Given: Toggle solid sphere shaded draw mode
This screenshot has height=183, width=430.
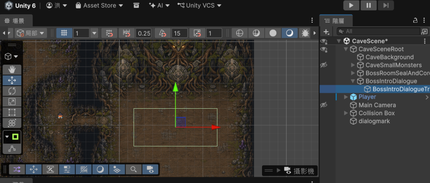Looking at the screenshot, I should (273, 33).
